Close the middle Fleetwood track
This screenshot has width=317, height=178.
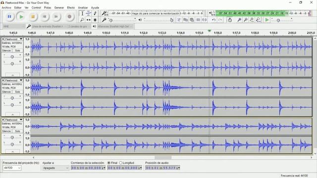point(3,80)
